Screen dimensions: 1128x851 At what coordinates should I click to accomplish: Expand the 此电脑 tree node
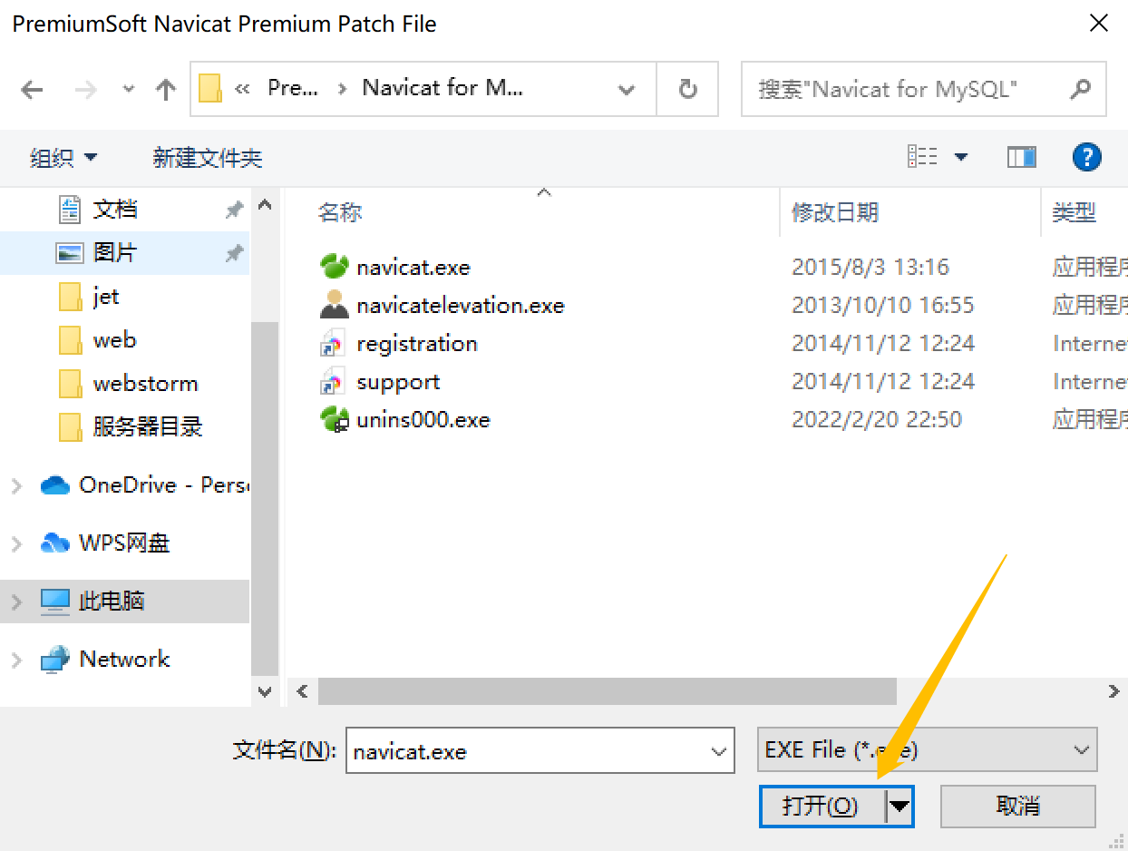(16, 601)
